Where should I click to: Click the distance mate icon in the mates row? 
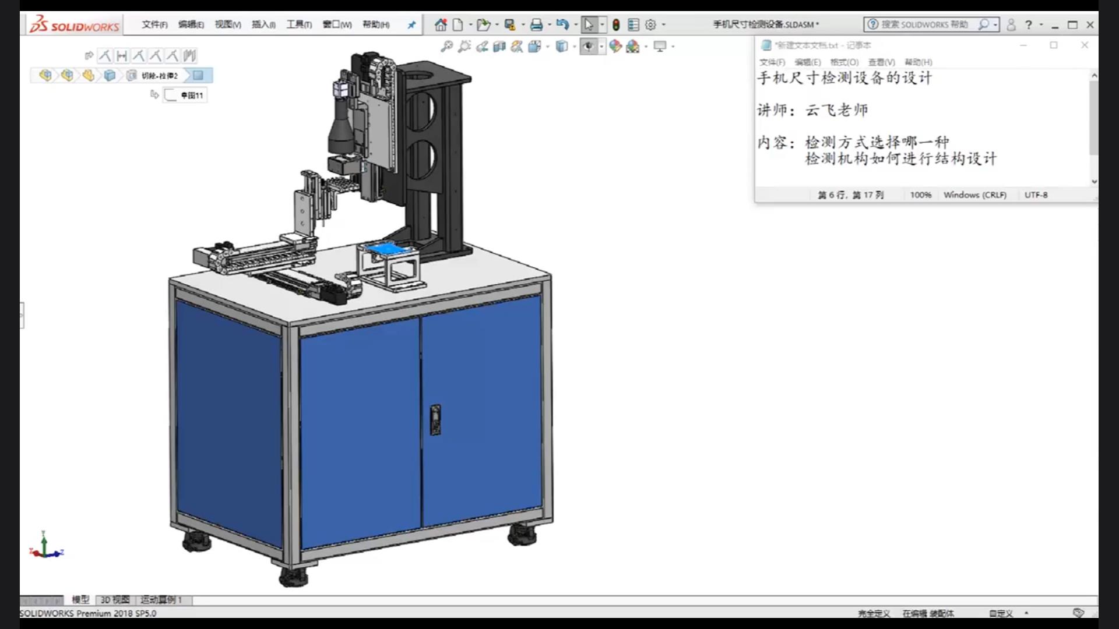[122, 56]
